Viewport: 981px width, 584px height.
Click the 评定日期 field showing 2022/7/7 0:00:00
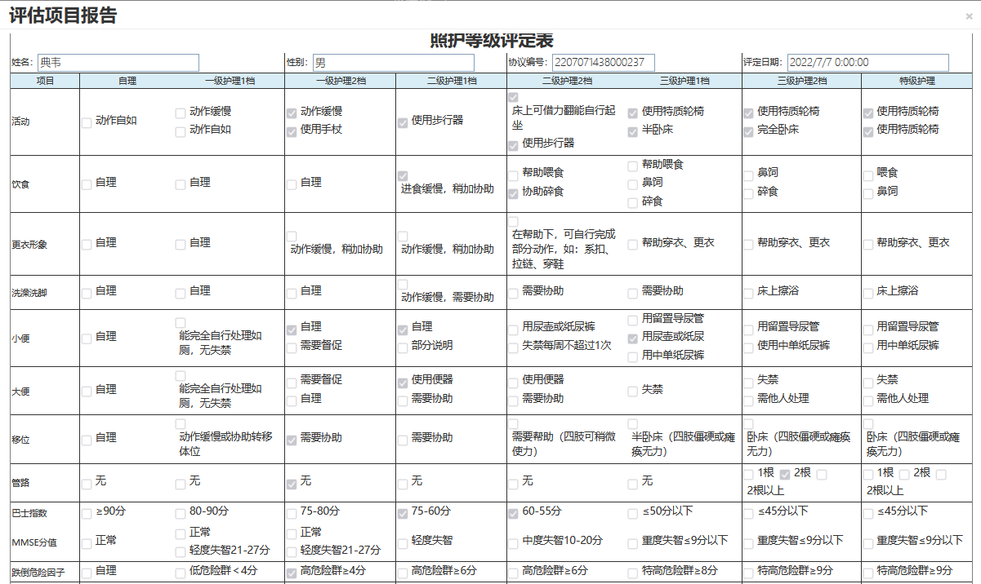point(867,63)
